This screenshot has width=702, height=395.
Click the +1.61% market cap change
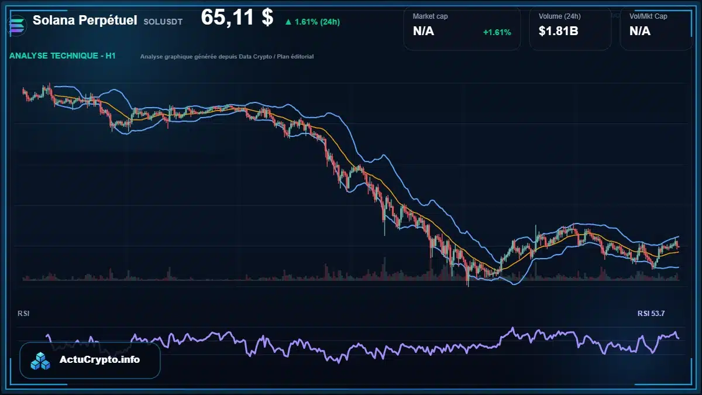[x=497, y=32]
